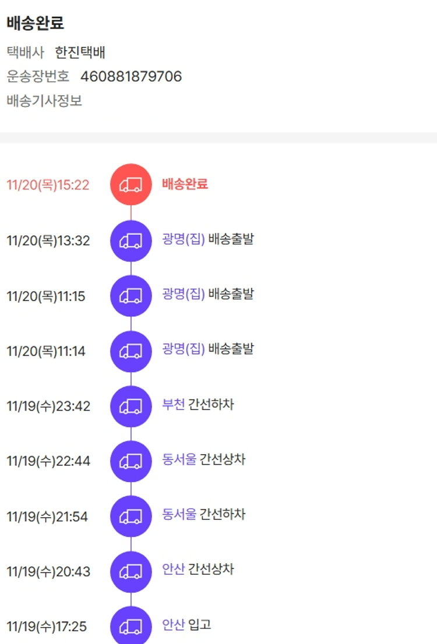Click the courier name 한진택배
437x644 pixels.
tap(80, 53)
